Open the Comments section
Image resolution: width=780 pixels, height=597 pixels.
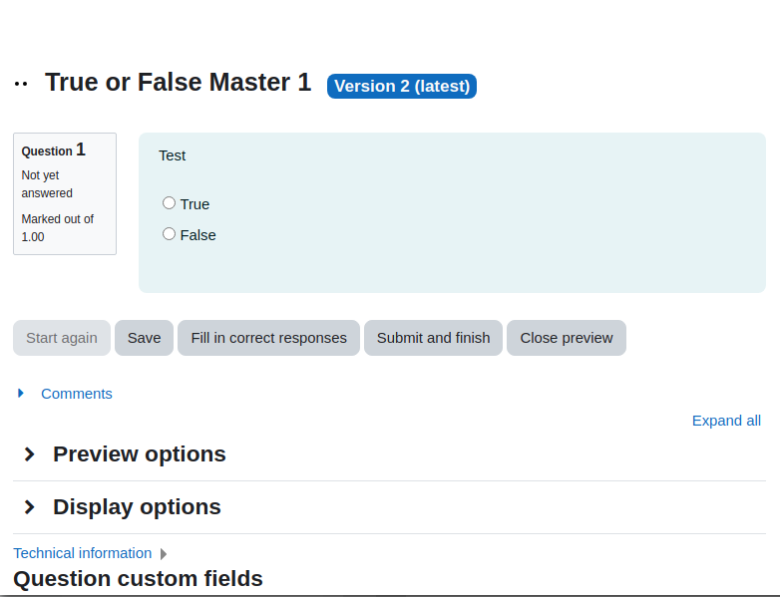coord(77,394)
